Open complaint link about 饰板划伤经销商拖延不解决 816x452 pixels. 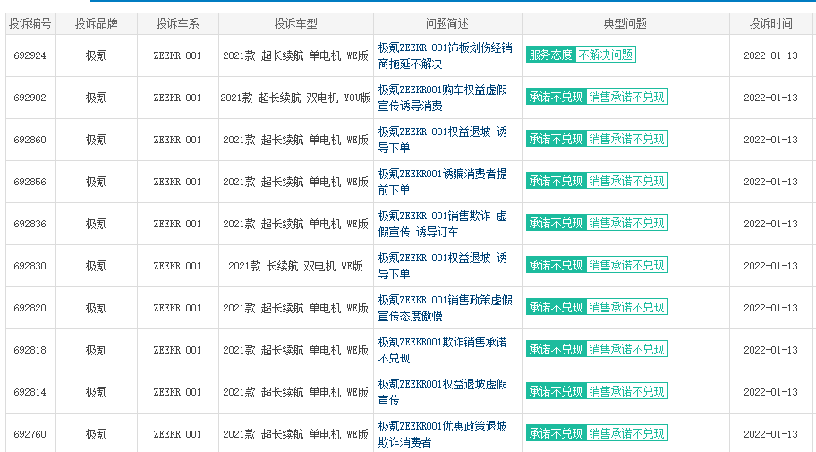click(445, 55)
